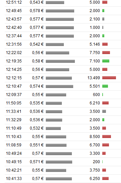Select the 11:50:05 timestamp
Viewport: 121px width, 183px height.
pyautogui.click(x=14, y=103)
